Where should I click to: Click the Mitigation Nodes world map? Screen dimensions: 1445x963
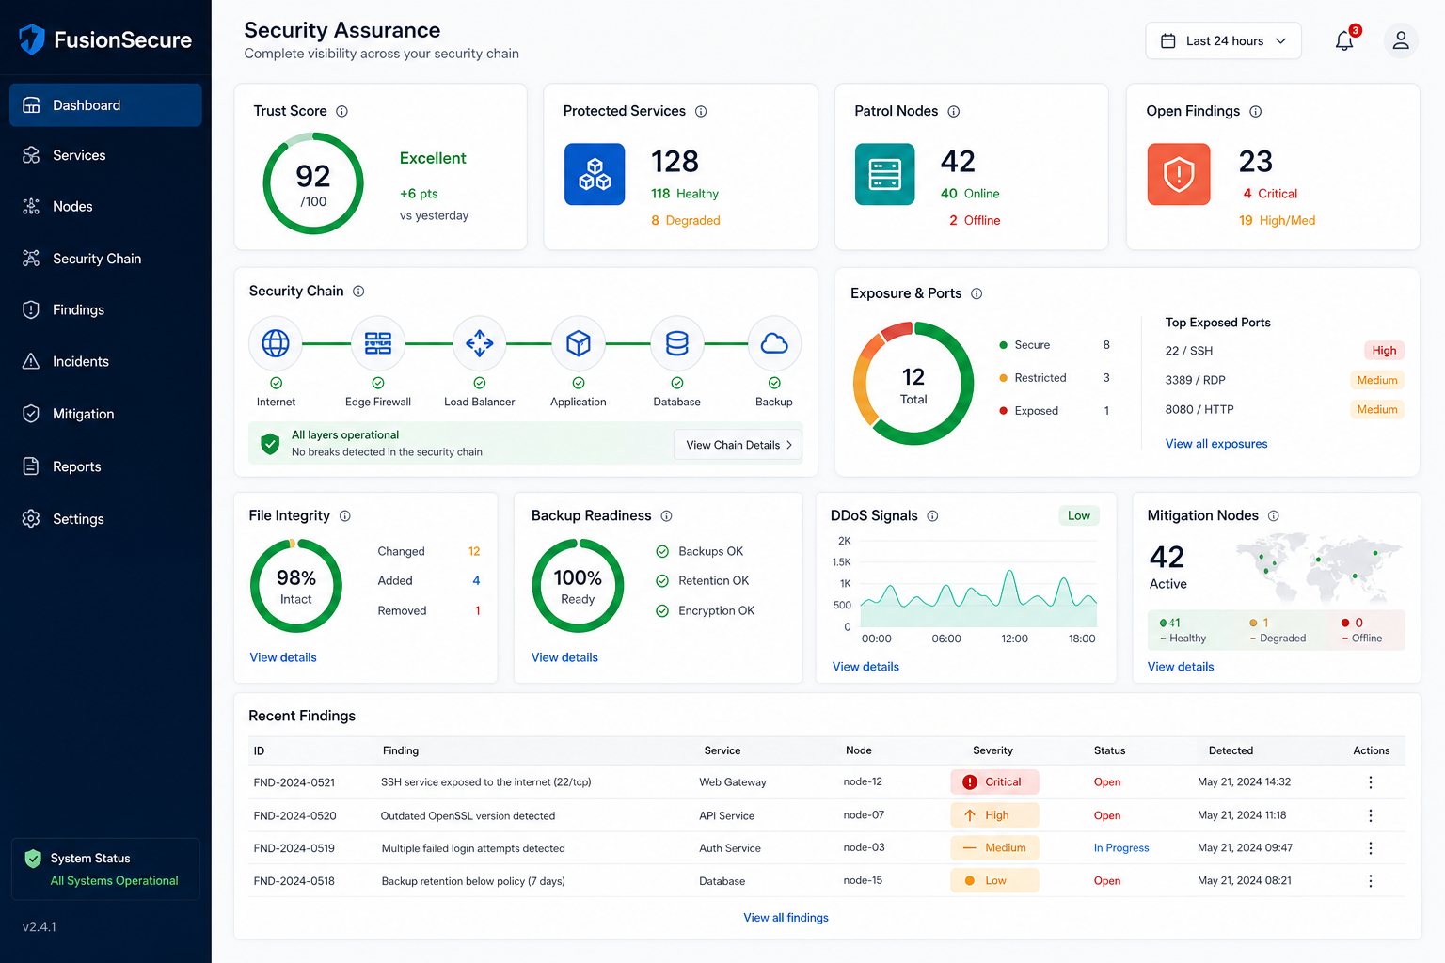(1317, 567)
